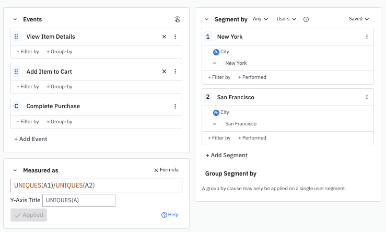Open the formula Help link
Image resolution: width=386 pixels, height=232 pixels.
(170, 215)
